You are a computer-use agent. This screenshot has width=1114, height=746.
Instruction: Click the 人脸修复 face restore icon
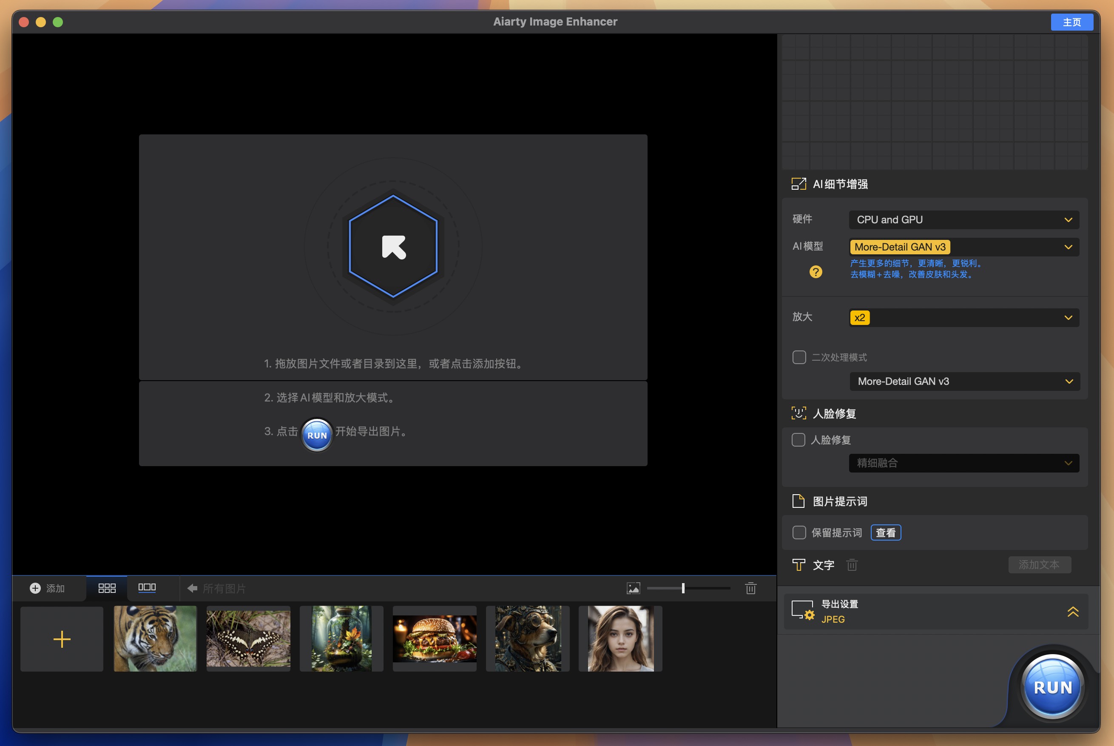pyautogui.click(x=799, y=413)
